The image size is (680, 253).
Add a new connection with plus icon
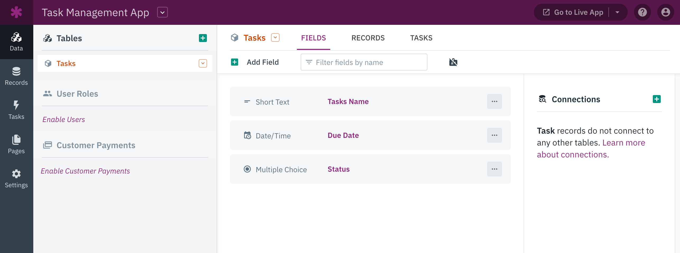(656, 99)
